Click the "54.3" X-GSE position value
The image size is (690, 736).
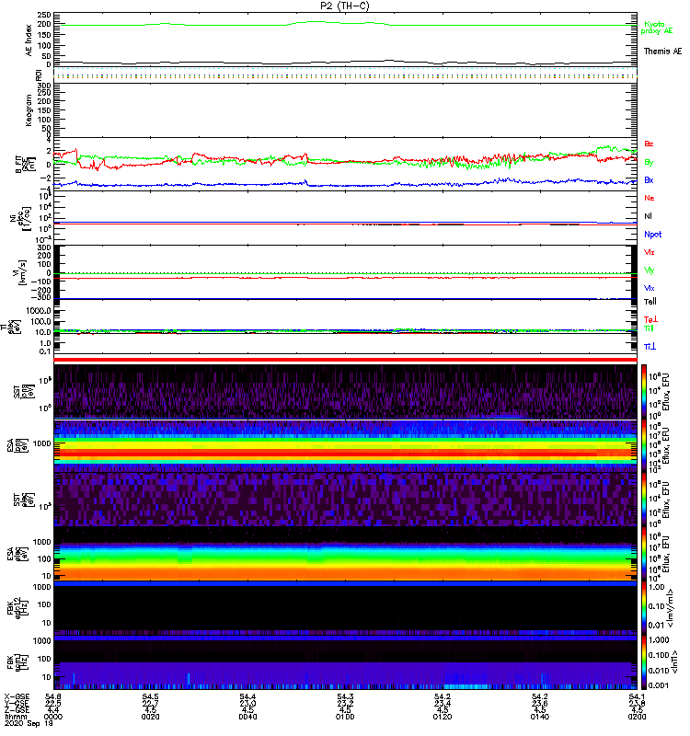point(345,696)
